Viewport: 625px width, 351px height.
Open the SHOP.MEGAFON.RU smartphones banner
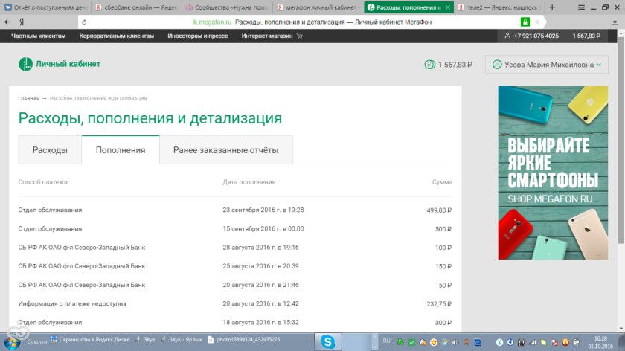coord(553,173)
